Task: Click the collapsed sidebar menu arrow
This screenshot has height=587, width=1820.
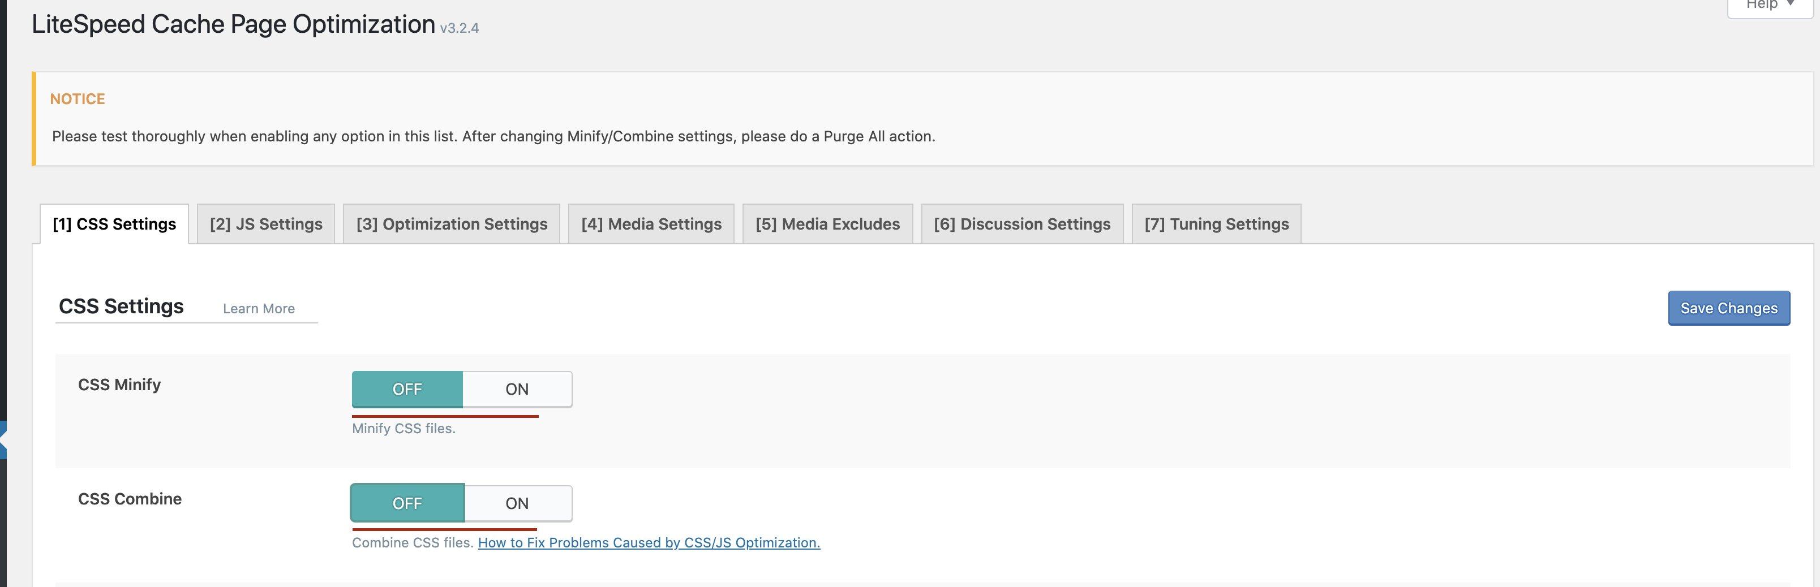Action: click(3, 440)
